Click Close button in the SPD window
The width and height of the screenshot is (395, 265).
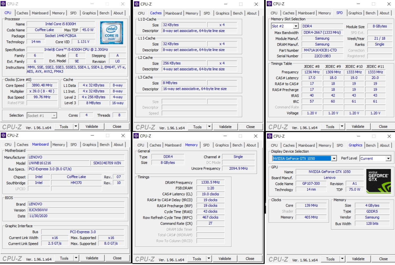coord(383,126)
